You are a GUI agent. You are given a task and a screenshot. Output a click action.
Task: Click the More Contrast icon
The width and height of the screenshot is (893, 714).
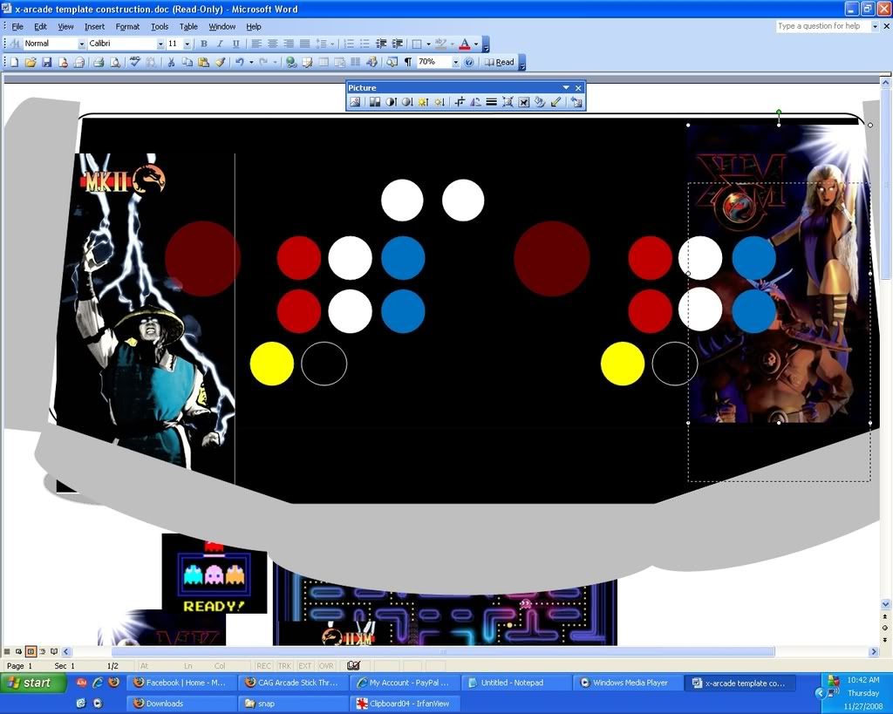pos(391,102)
